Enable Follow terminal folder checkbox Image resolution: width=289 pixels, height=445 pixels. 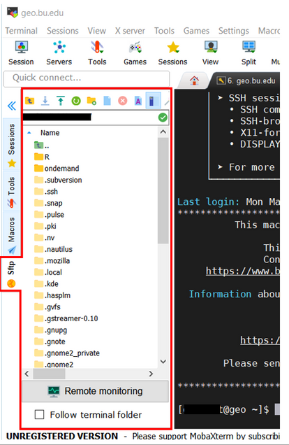[39, 414]
